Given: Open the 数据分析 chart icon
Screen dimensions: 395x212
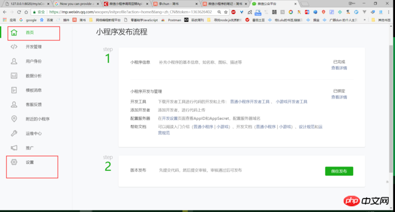Looking at the screenshot, I should (14, 75).
